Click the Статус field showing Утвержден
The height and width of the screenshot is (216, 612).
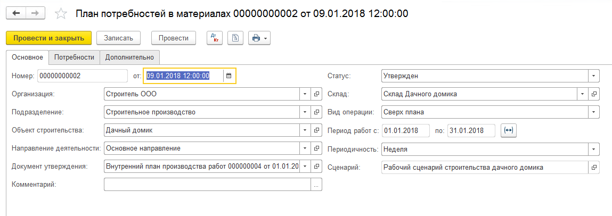coord(485,76)
